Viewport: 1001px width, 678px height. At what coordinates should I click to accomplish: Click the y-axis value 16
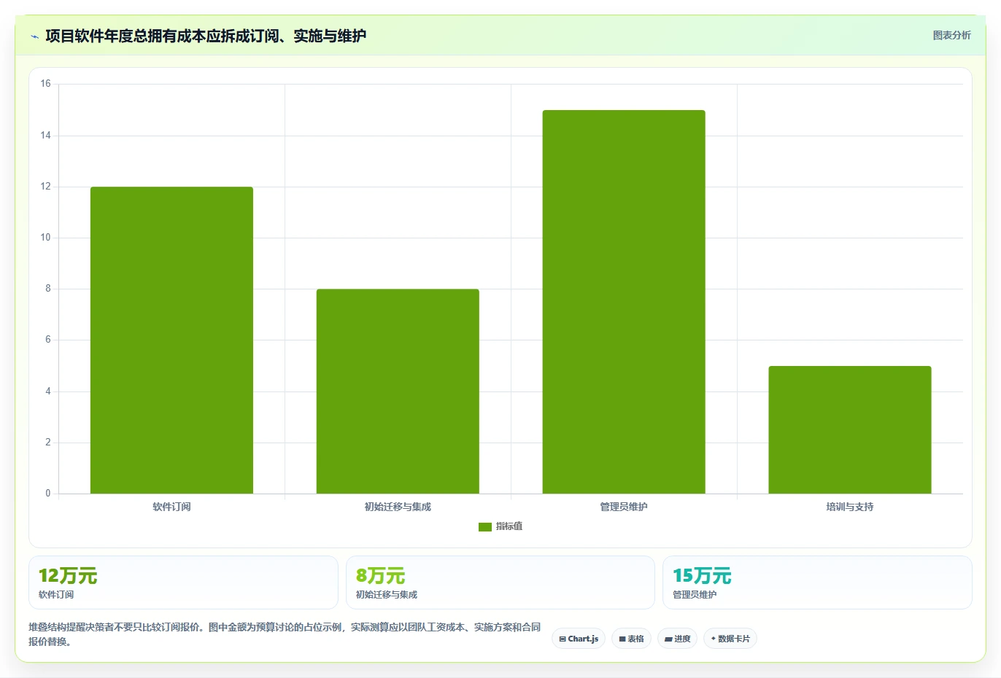[x=45, y=84]
